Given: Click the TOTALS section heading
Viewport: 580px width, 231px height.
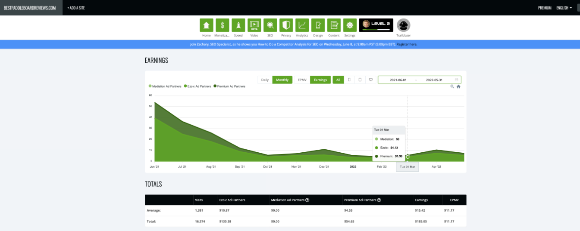Looking at the screenshot, I should tap(154, 184).
